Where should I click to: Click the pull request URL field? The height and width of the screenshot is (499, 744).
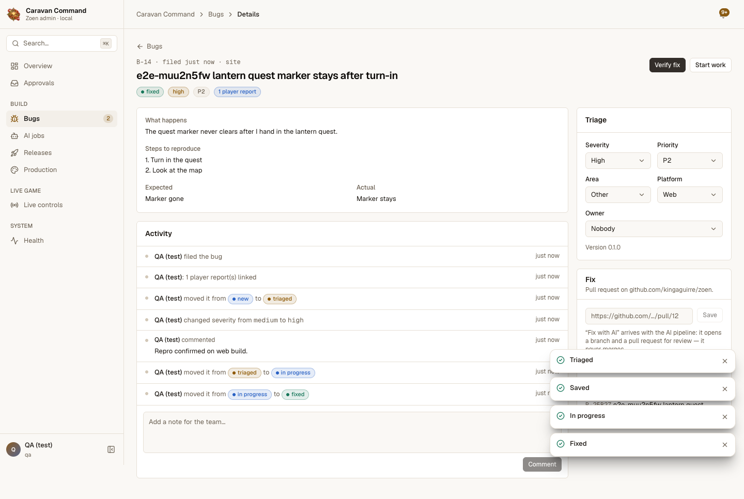click(x=639, y=316)
